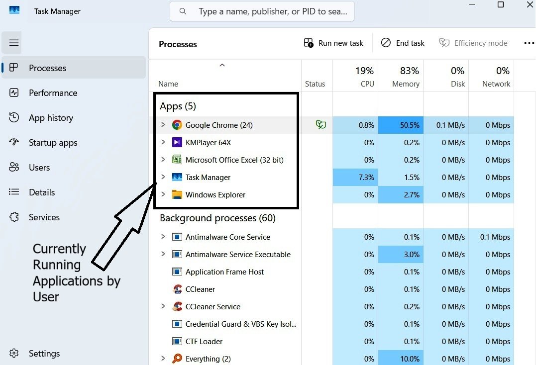The width and height of the screenshot is (536, 365).
Task: Click the Performance sidebar icon
Action: (14, 93)
